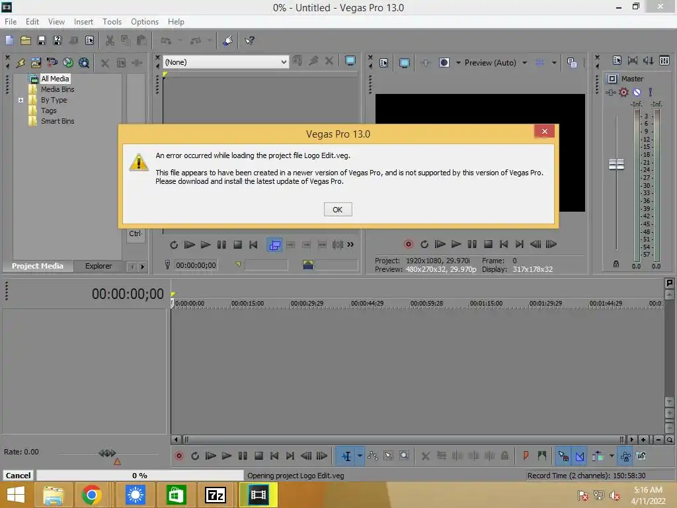The width and height of the screenshot is (677, 508).
Task: Switch to the Project Media tab
Action: coord(38,266)
